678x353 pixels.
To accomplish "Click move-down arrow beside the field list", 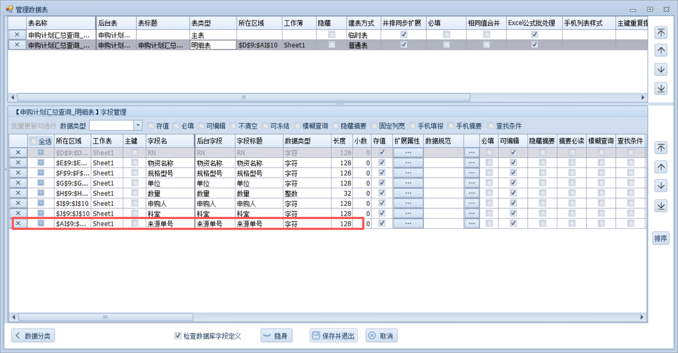I will click(x=661, y=186).
